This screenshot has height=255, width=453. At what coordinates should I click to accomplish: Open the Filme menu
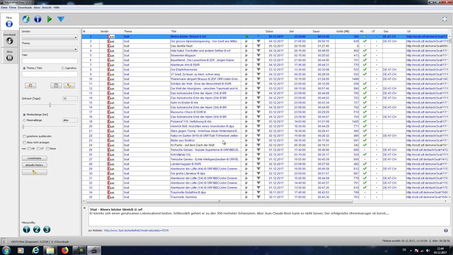[x=12, y=7]
